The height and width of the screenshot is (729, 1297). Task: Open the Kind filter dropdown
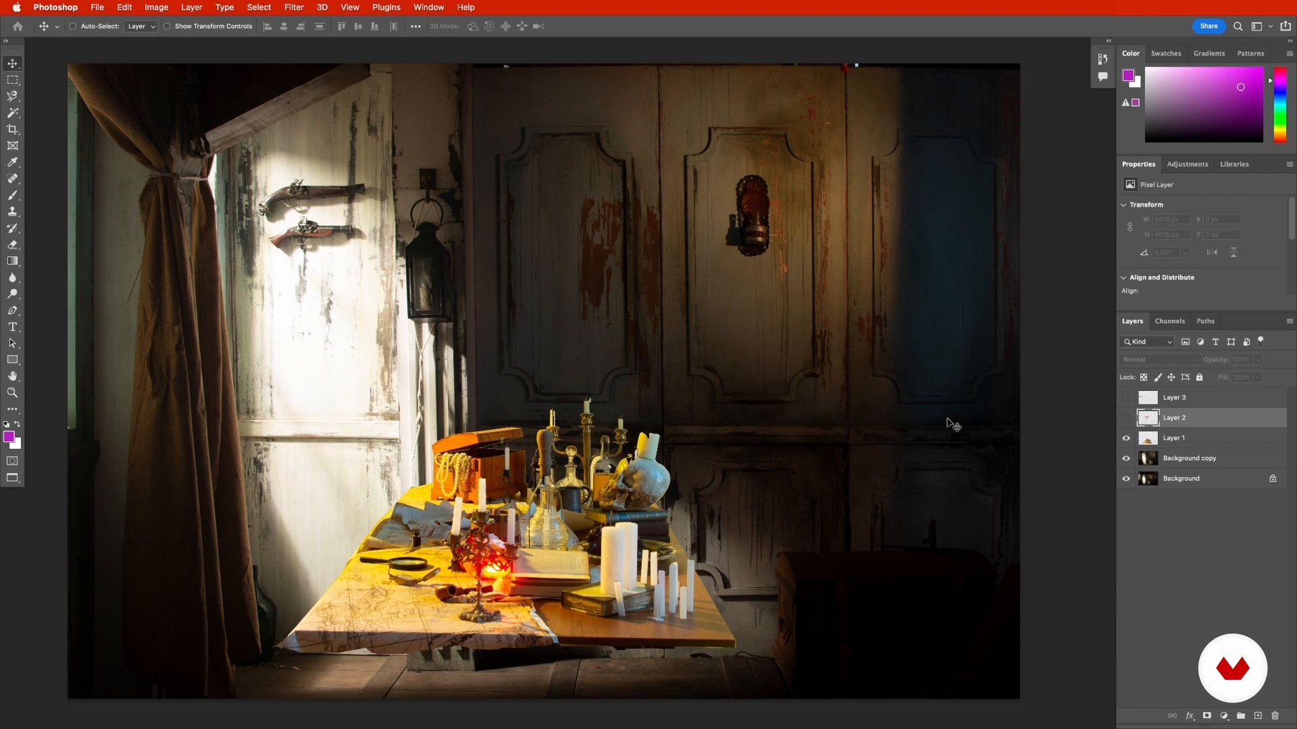point(1147,342)
